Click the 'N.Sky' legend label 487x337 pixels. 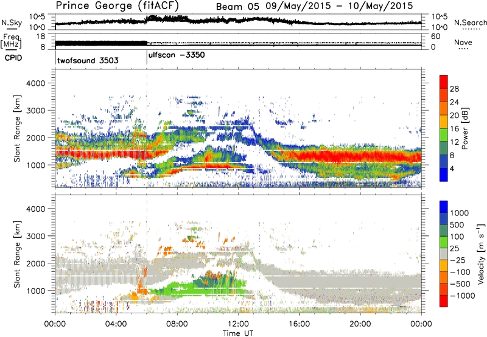[12, 23]
